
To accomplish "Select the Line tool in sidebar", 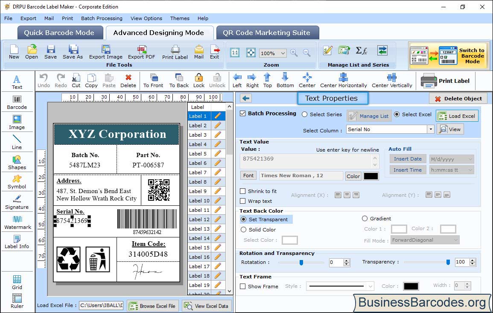I will coord(17,142).
